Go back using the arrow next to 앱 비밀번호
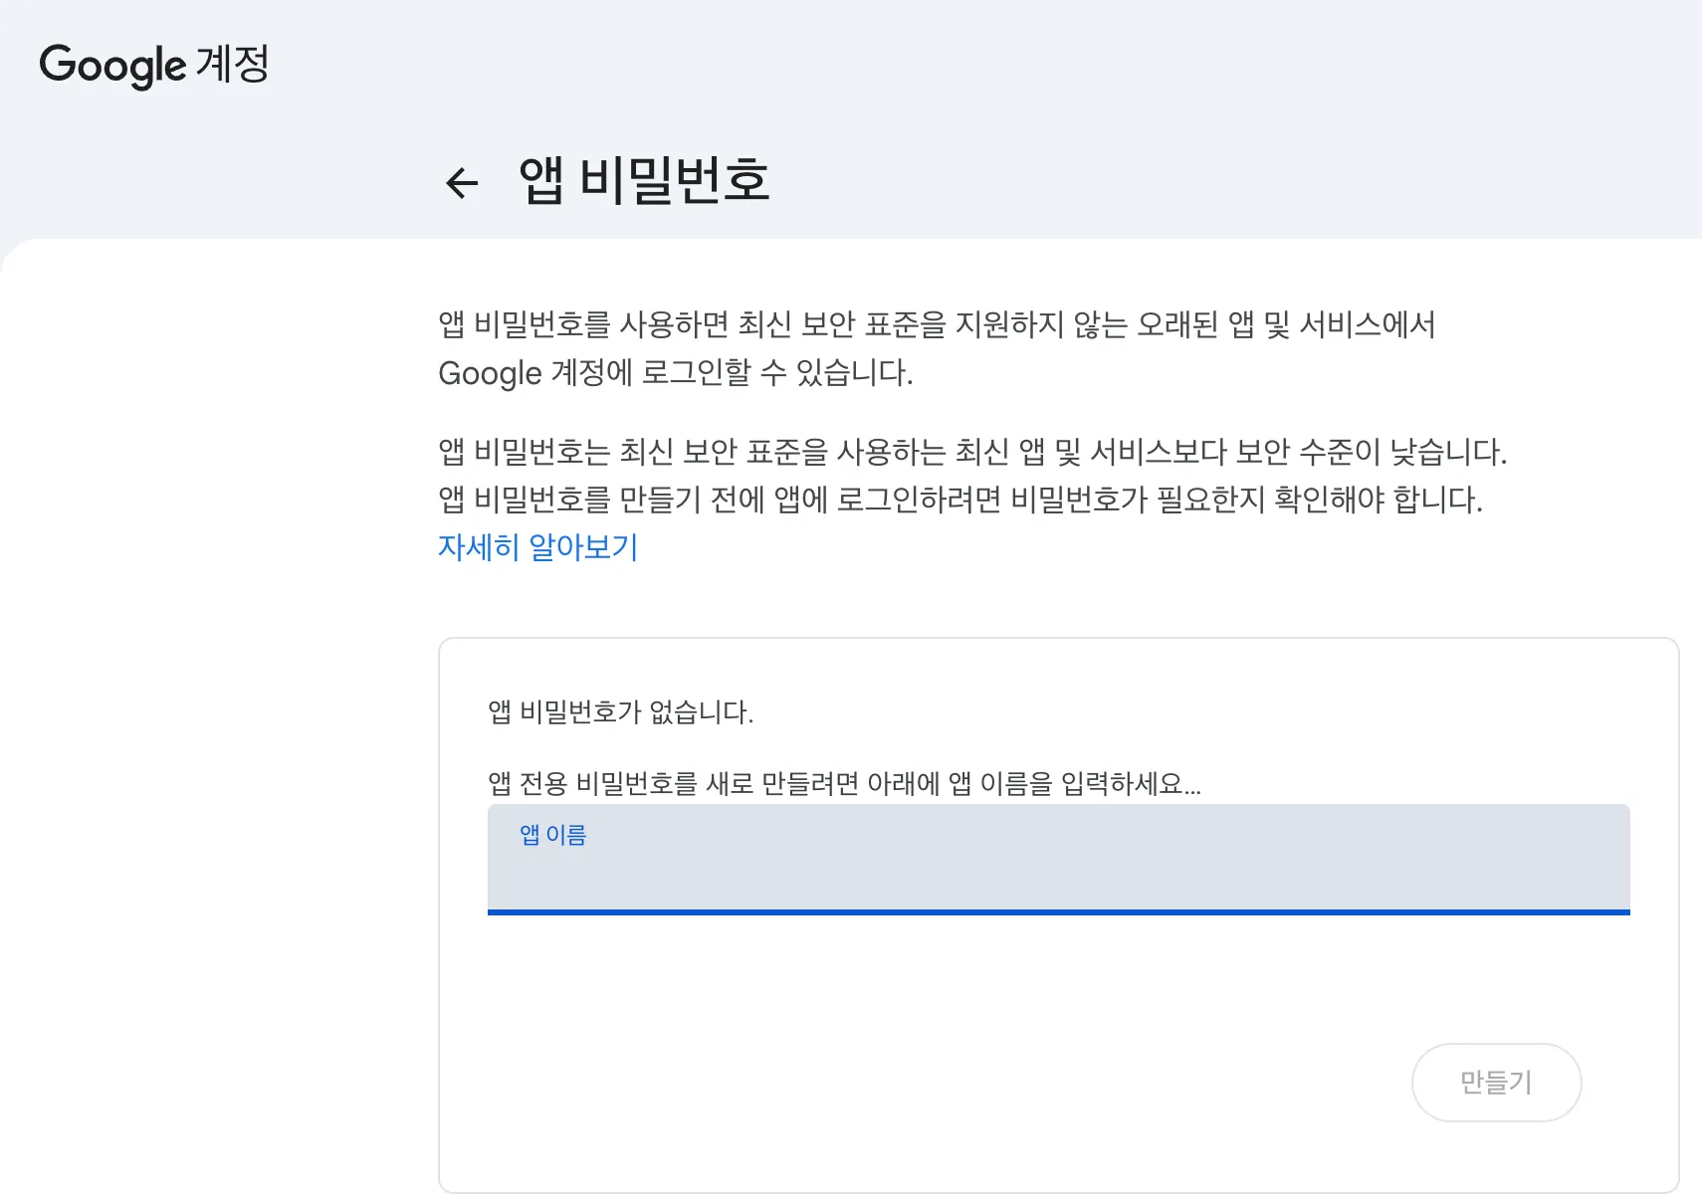Image resolution: width=1702 pixels, height=1202 pixels. (x=462, y=183)
